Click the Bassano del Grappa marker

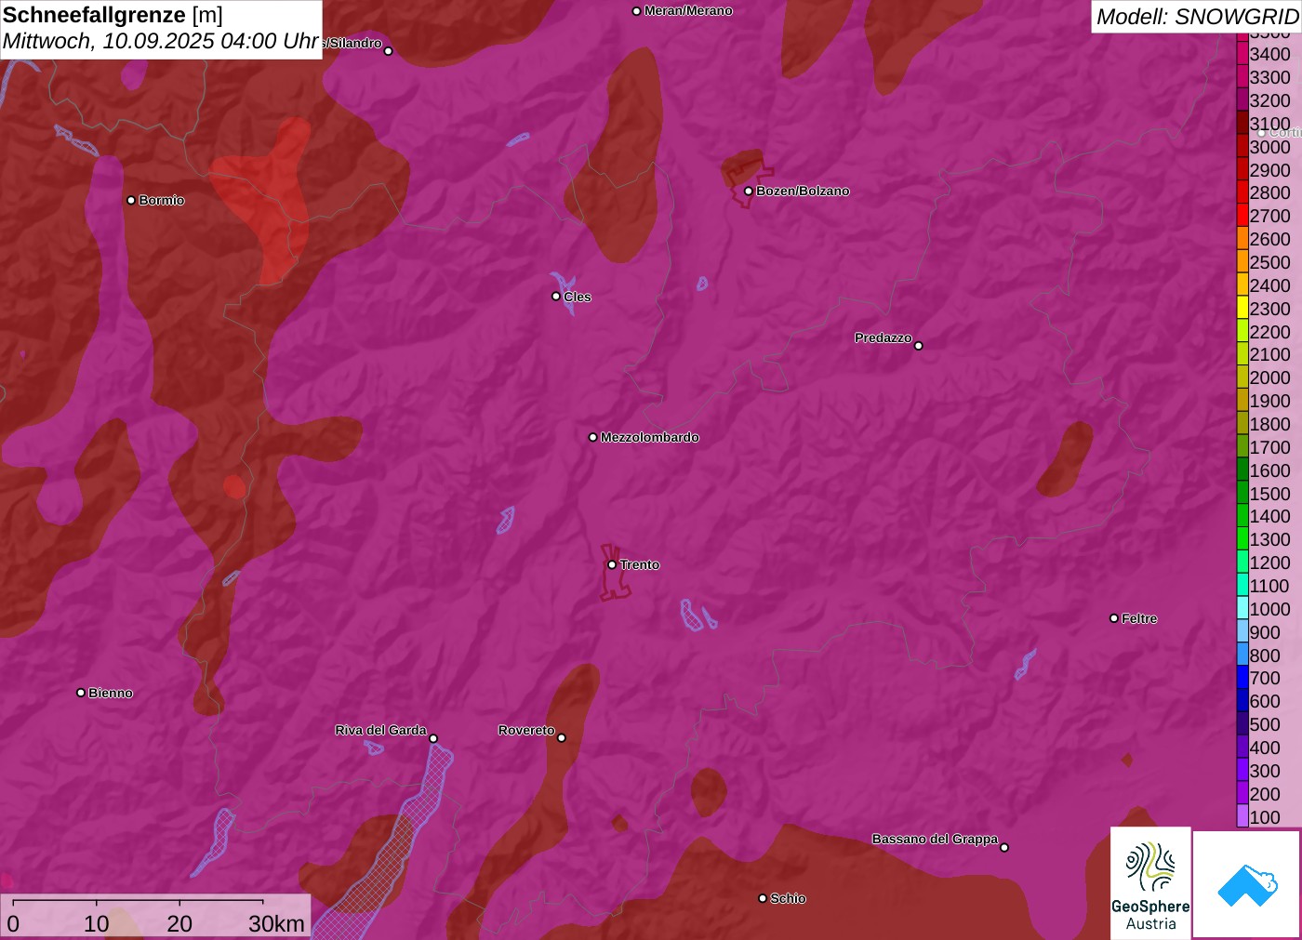[1004, 847]
